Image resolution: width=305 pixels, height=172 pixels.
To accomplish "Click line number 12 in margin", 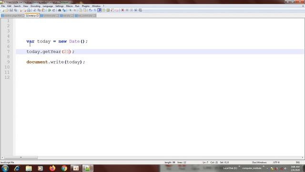I will coord(7,77).
